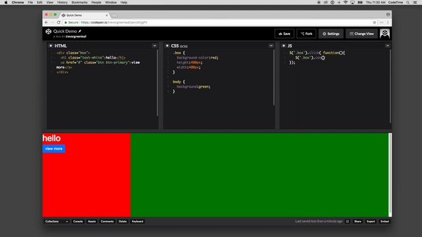Click the hello heading in preview
The width and height of the screenshot is (422, 237).
(51, 138)
